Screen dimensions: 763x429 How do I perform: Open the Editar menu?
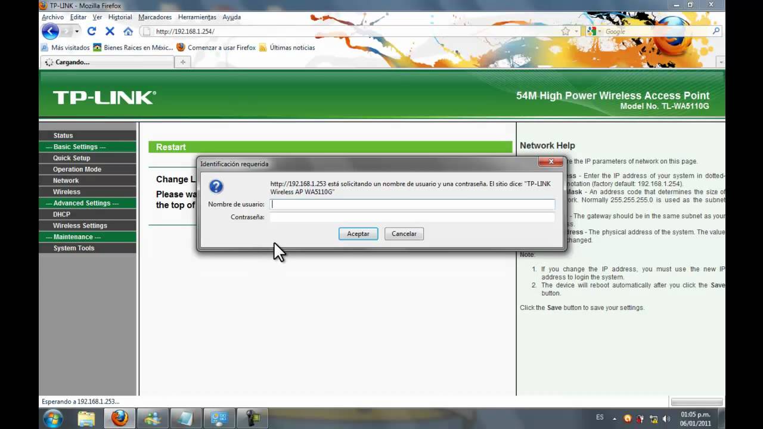78,17
